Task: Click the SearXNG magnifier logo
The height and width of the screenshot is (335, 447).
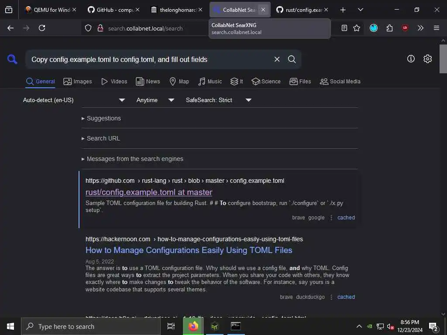Action: pyautogui.click(x=12, y=59)
